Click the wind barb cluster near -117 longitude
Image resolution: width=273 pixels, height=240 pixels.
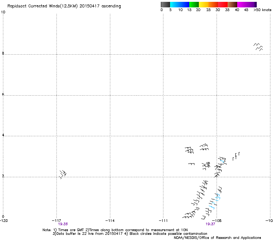(x=63, y=175)
